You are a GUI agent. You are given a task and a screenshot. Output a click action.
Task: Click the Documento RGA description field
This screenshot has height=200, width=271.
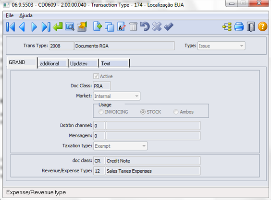124,46
